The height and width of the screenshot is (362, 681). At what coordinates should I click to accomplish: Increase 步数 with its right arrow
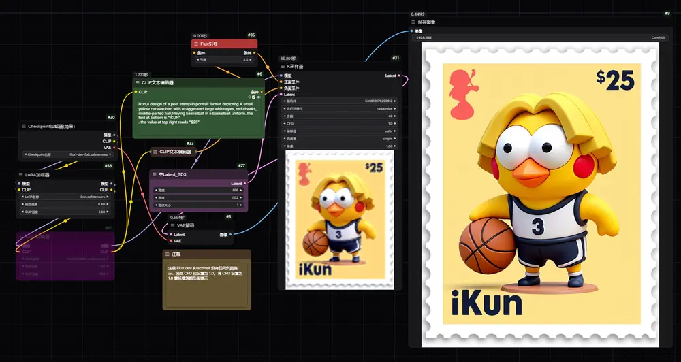(395, 116)
